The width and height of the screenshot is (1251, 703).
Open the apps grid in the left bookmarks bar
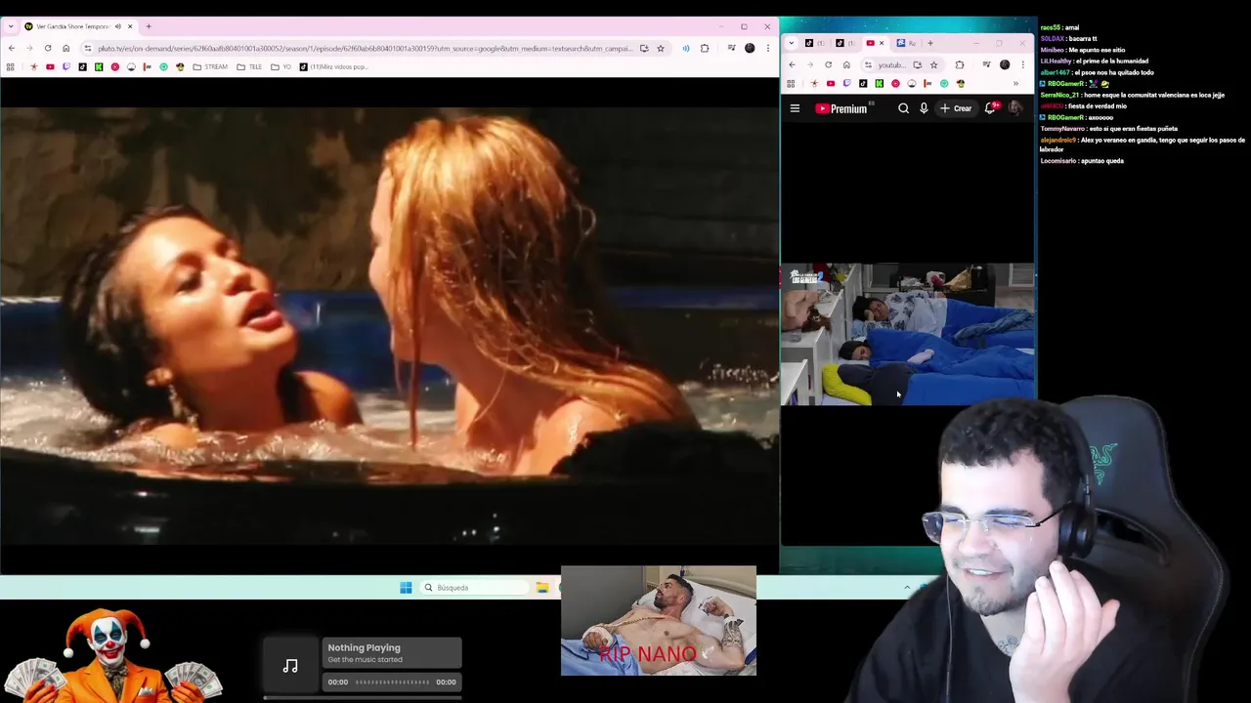[10, 67]
